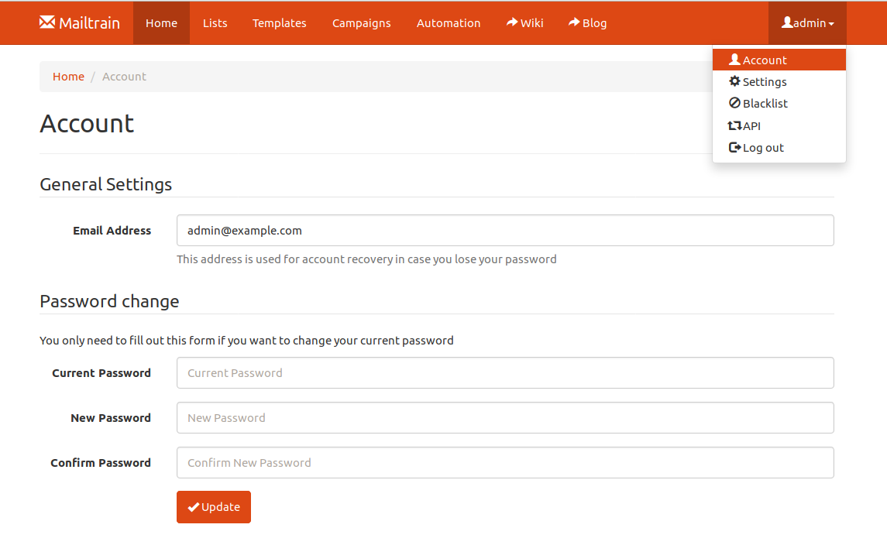Focus the Confirm New Password field

point(505,462)
